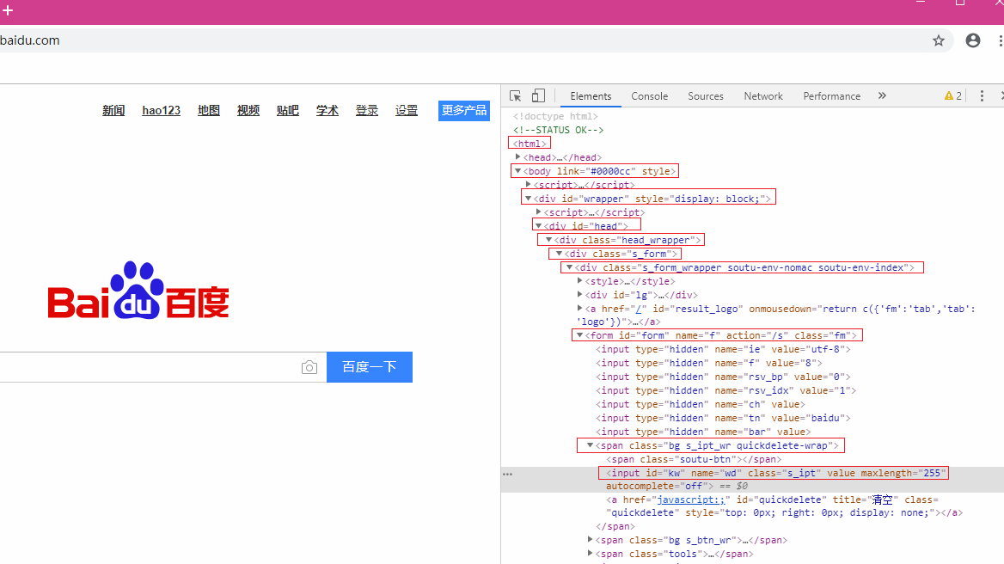Click the warnings count indicator
This screenshot has height=564, width=1004.
click(952, 96)
